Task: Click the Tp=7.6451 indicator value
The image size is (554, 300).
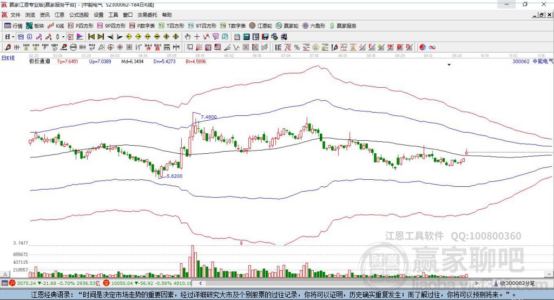Action: pyautogui.click(x=67, y=62)
